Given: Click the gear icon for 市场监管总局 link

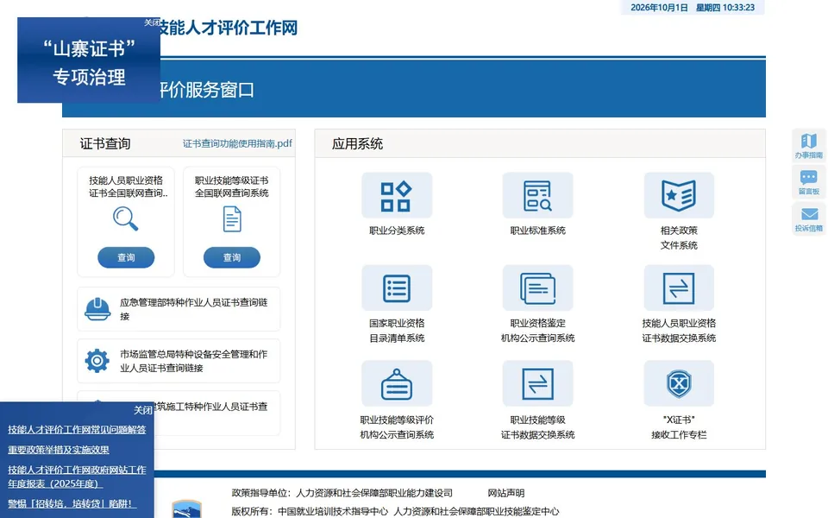Looking at the screenshot, I should tap(97, 361).
